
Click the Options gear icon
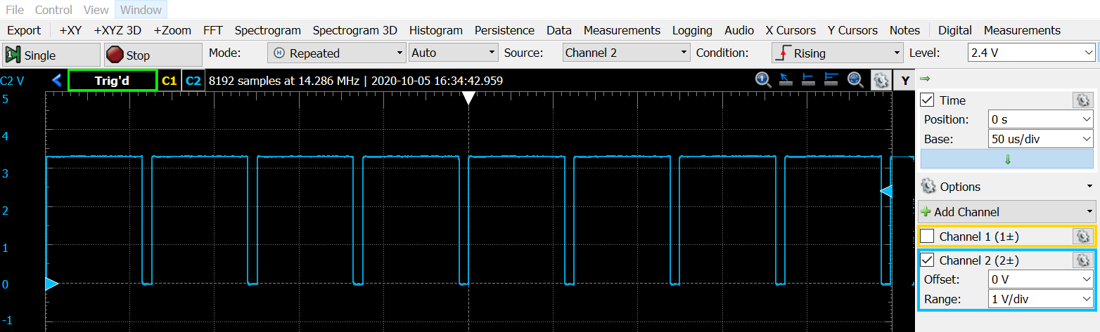coord(928,187)
